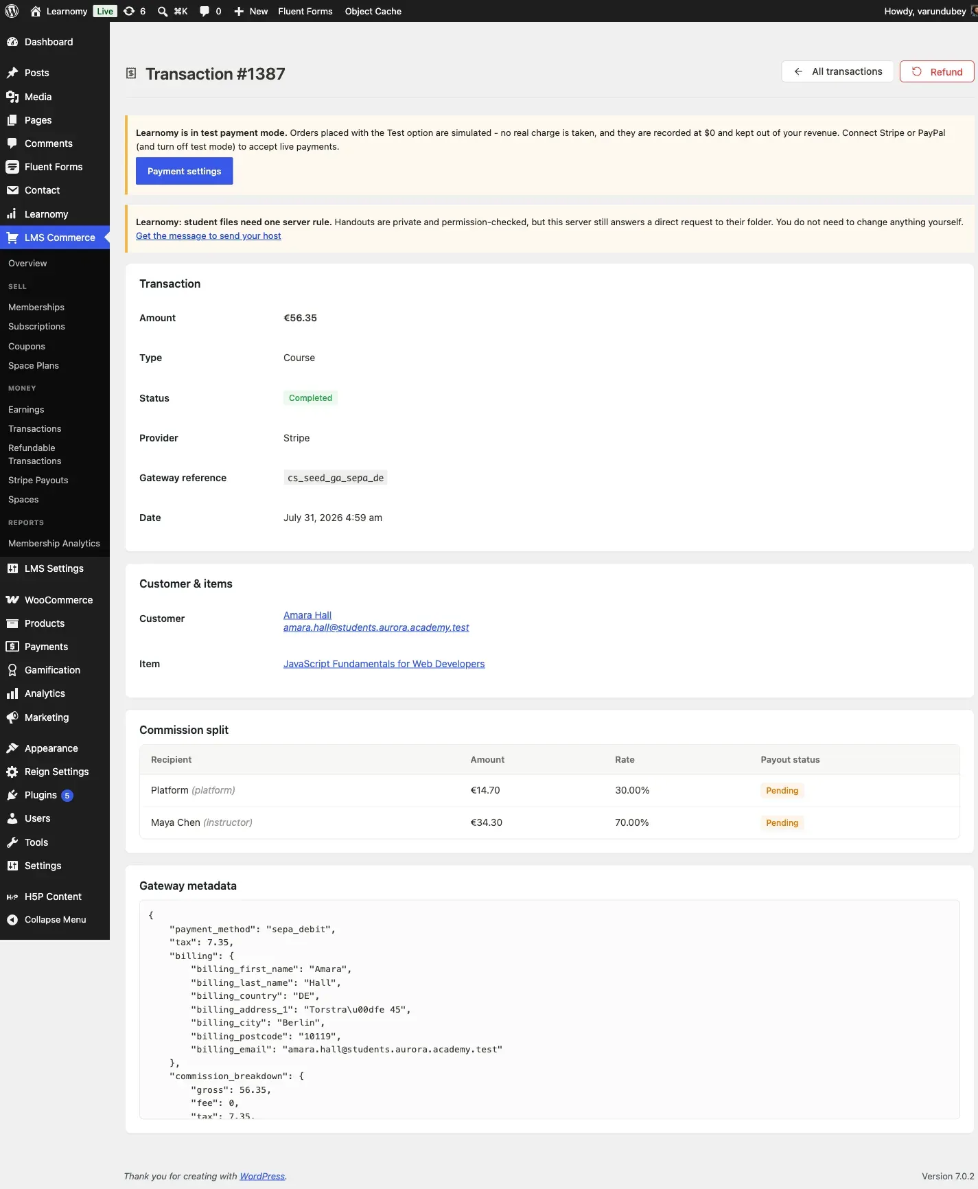978x1189 pixels.
Task: Open the Howdy, varundubey account menu
Action: pos(930,11)
